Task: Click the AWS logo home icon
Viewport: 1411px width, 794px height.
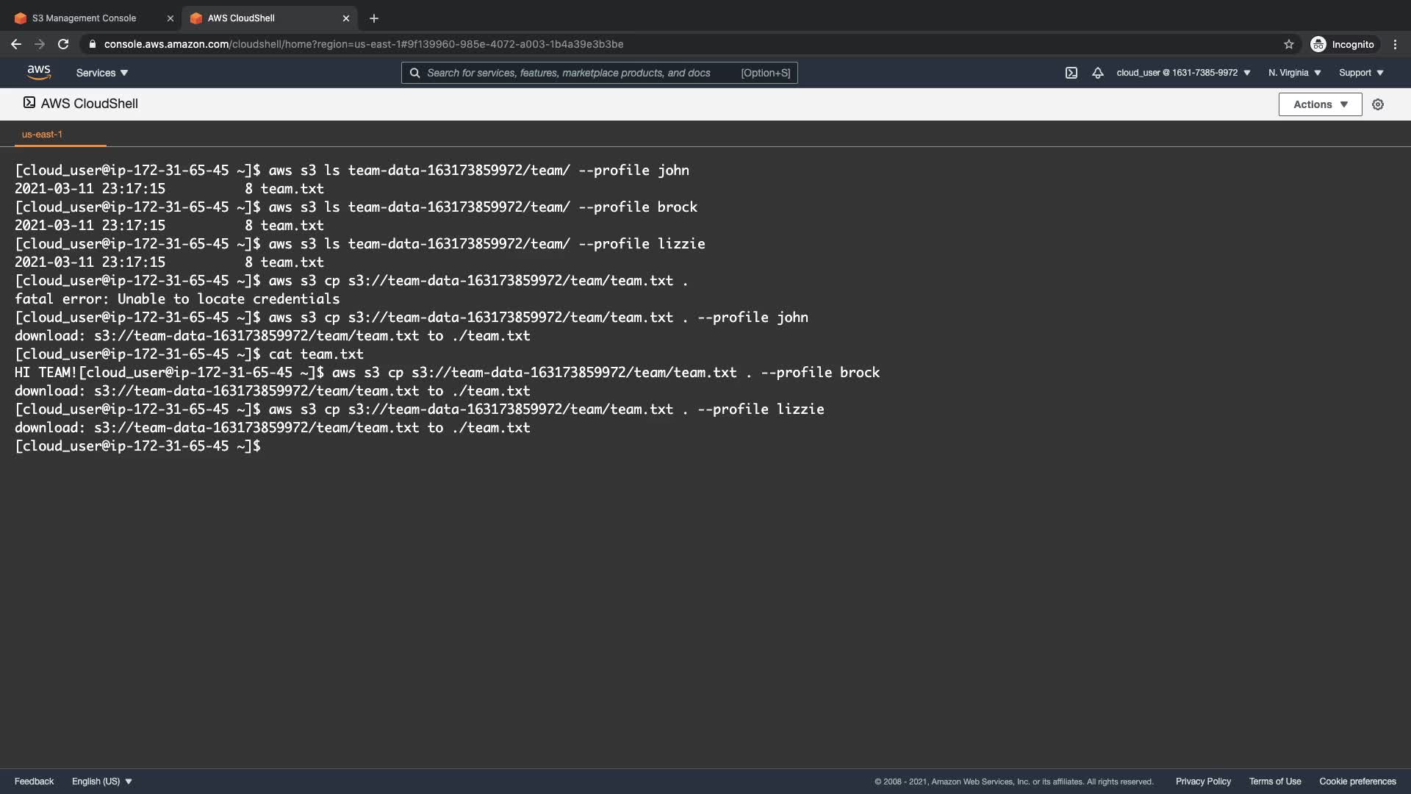Action: pos(38,72)
